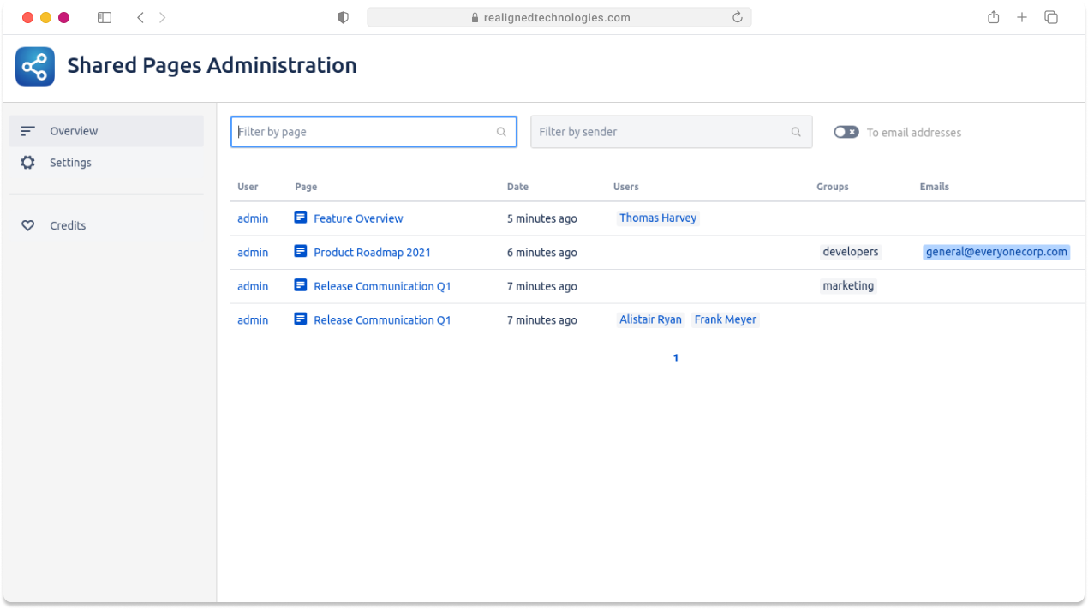
Task: Click the Shared Pages Administration app logo
Action: [x=34, y=66]
